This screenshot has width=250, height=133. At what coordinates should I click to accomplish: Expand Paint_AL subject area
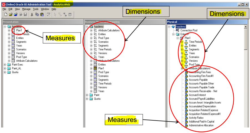[x=5, y=68]
